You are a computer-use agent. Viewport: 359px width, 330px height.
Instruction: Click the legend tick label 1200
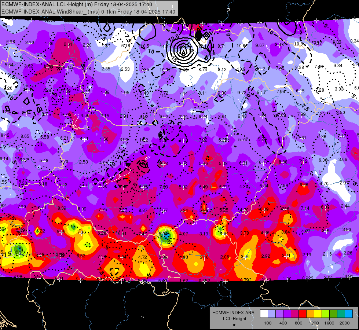point(314,323)
